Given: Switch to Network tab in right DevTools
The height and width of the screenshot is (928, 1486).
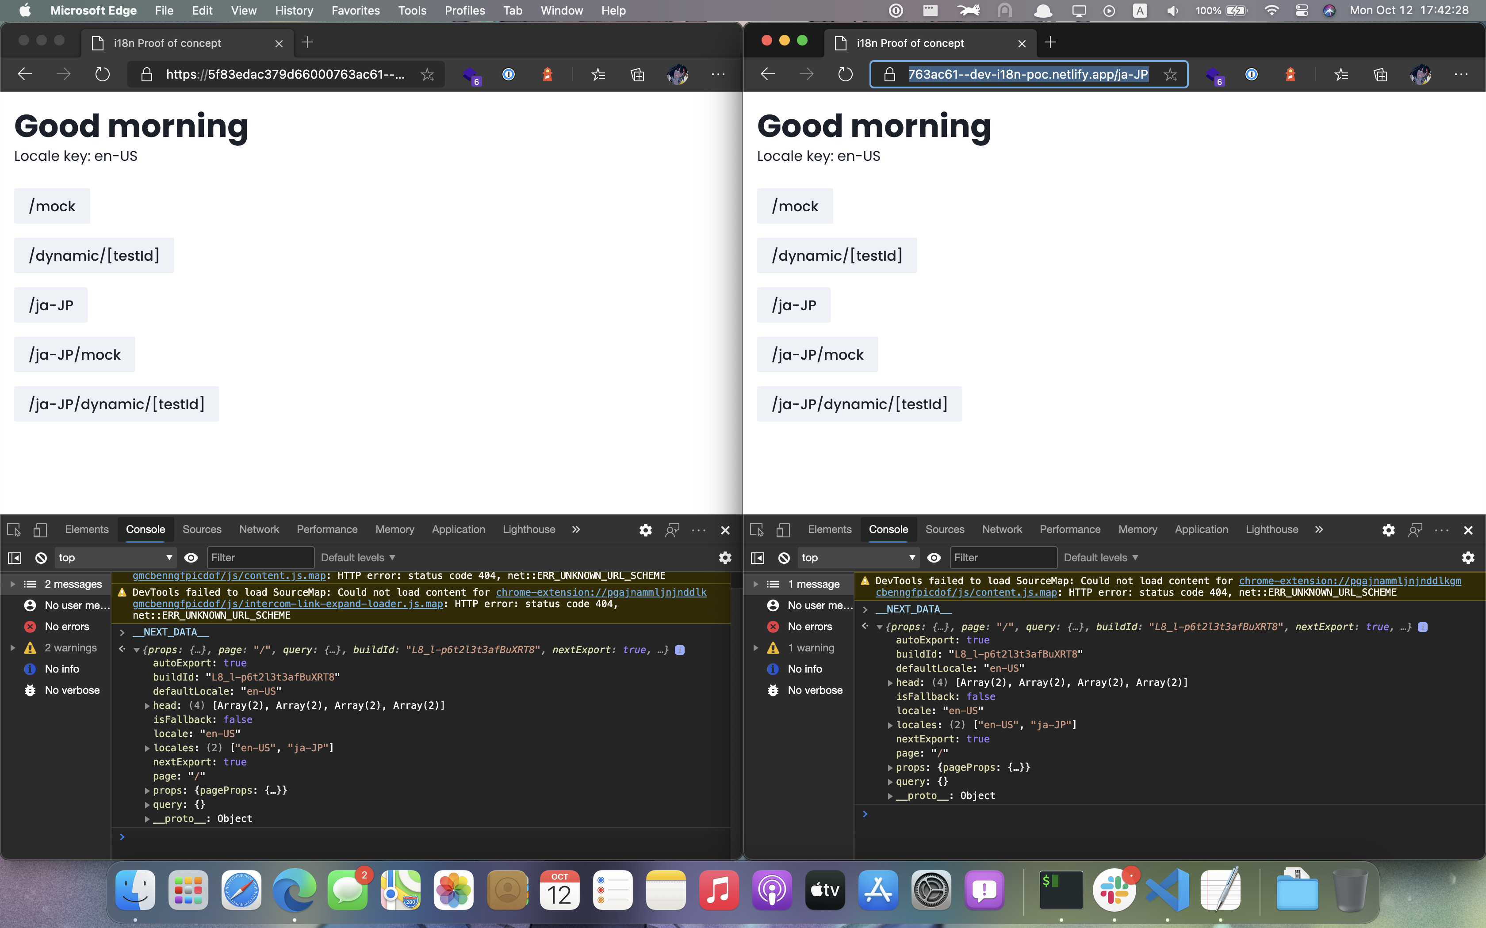Looking at the screenshot, I should click(x=1002, y=530).
